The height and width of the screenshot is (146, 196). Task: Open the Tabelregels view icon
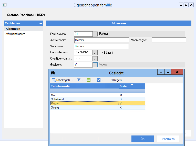(x=54, y=80)
